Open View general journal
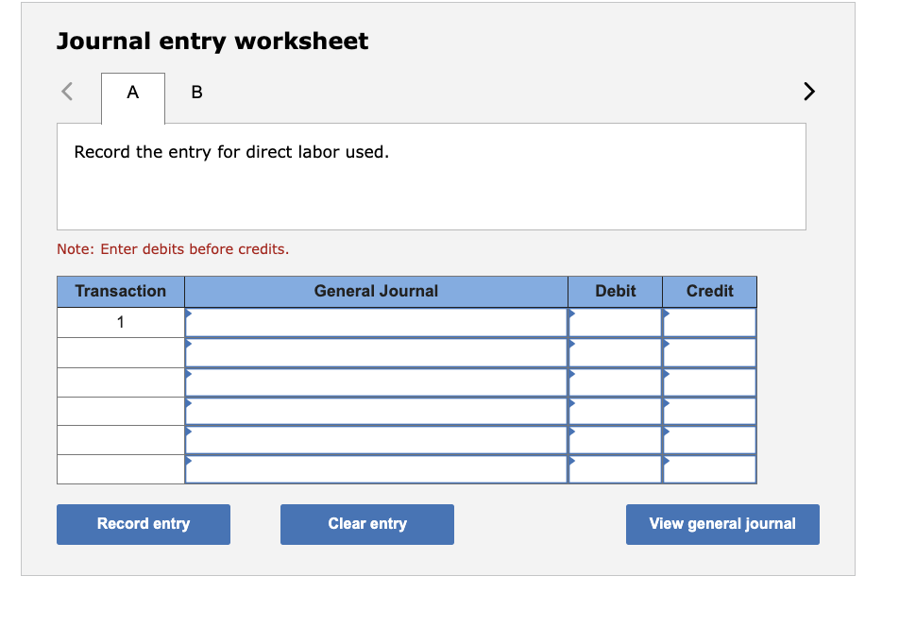The width and height of the screenshot is (916, 627). 721,524
